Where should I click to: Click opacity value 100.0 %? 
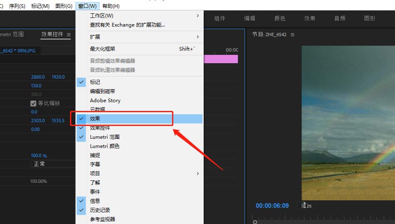(39, 155)
